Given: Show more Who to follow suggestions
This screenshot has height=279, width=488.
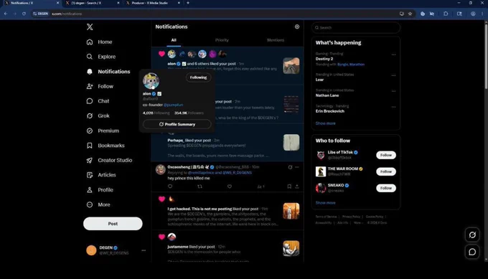Looking at the screenshot, I should [x=326, y=203].
